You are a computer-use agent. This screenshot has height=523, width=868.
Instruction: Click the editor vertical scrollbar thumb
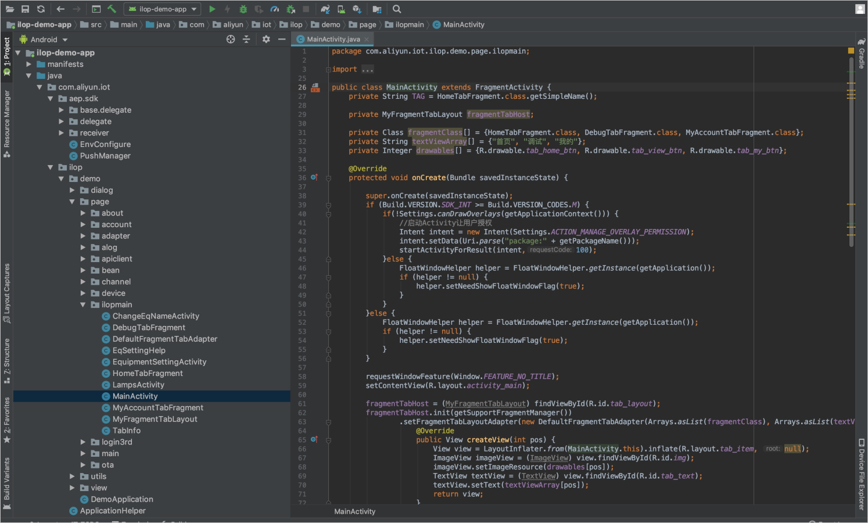851,151
